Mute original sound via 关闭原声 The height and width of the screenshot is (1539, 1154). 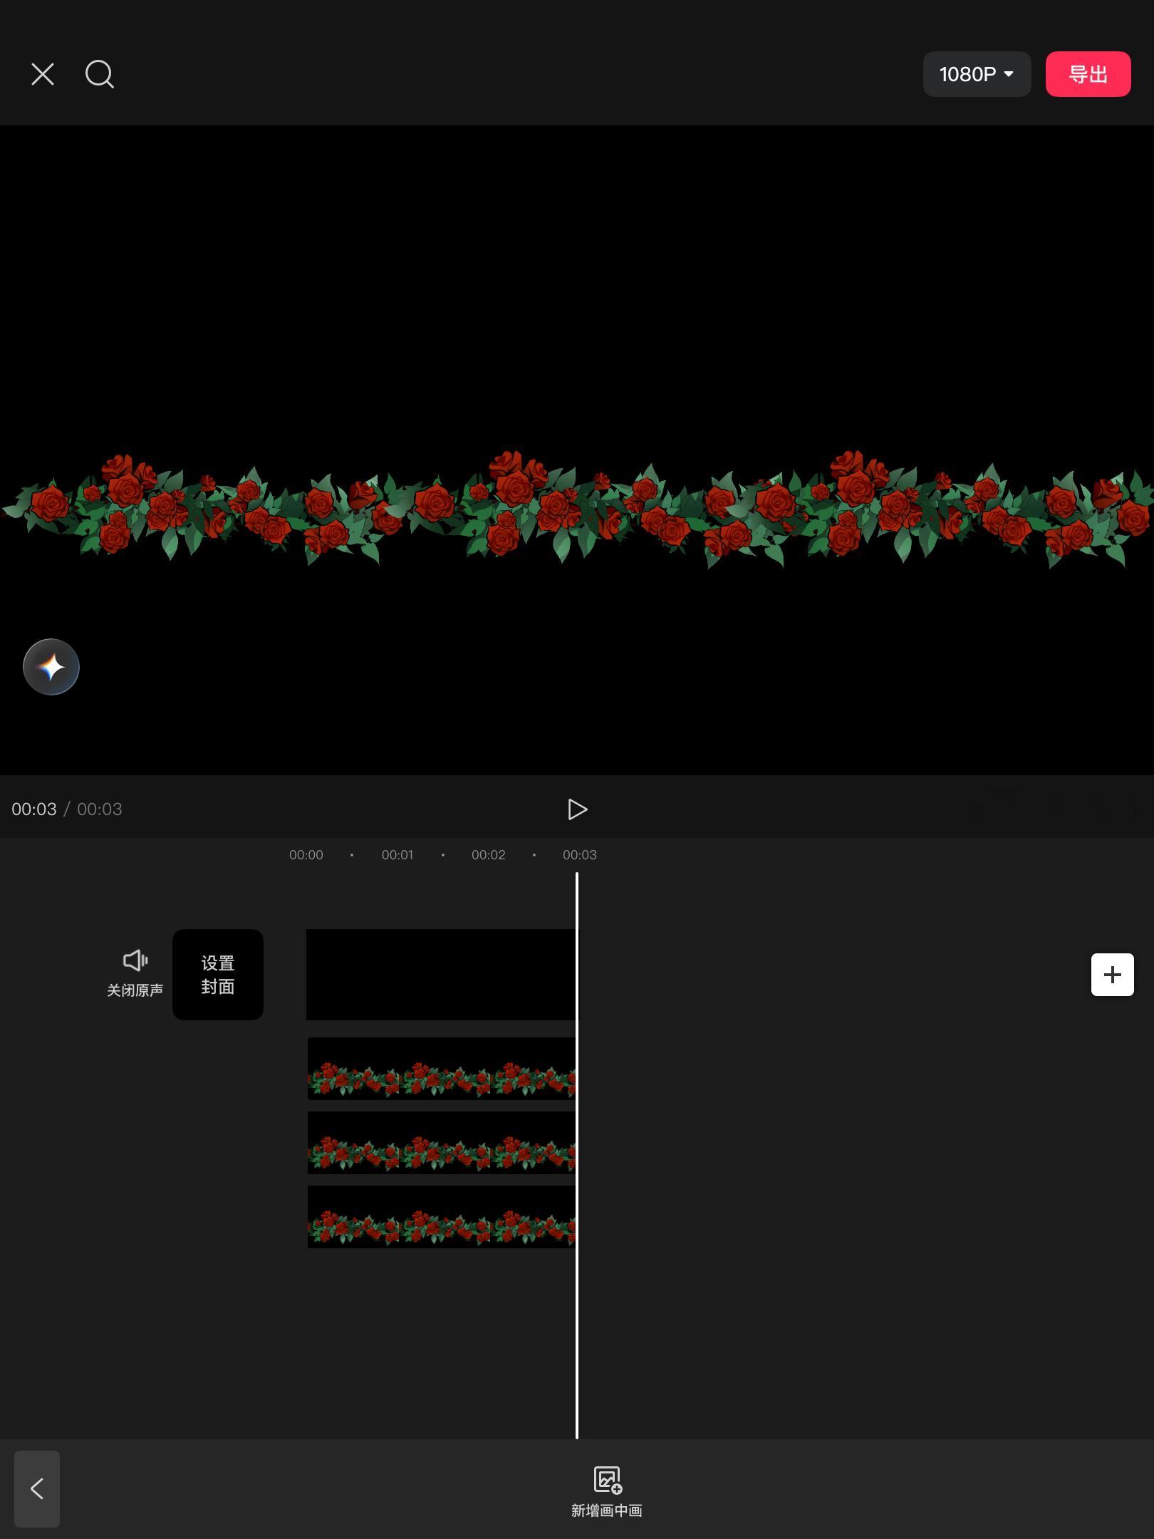point(135,973)
